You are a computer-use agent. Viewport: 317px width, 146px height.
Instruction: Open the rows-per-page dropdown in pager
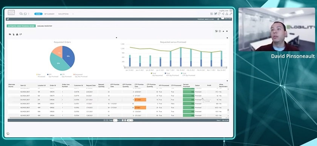[130, 120]
